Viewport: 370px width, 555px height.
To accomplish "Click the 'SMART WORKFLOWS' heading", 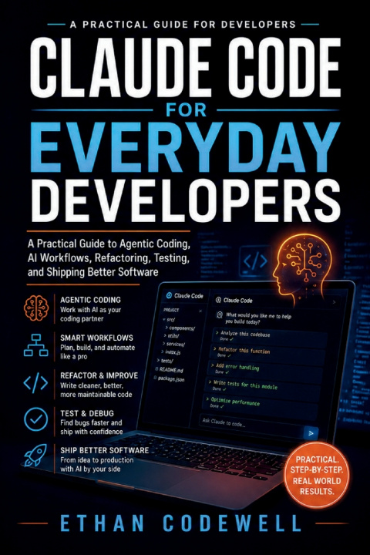I will pos(96,338).
